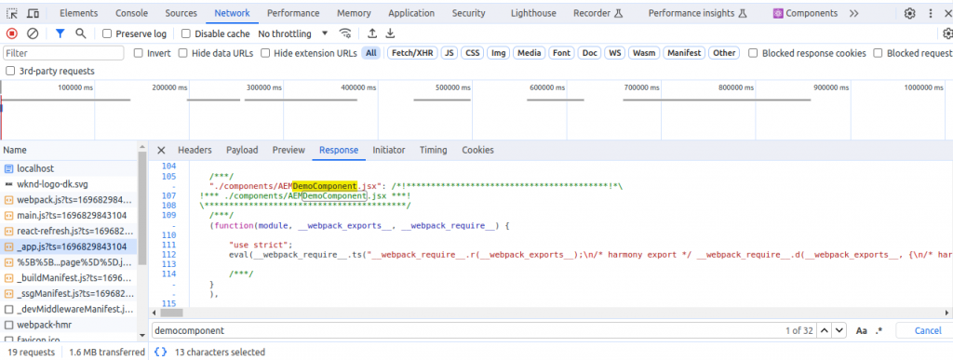Image resolution: width=953 pixels, height=360 pixels.
Task: Close the DevTools panel
Action: 948,13
